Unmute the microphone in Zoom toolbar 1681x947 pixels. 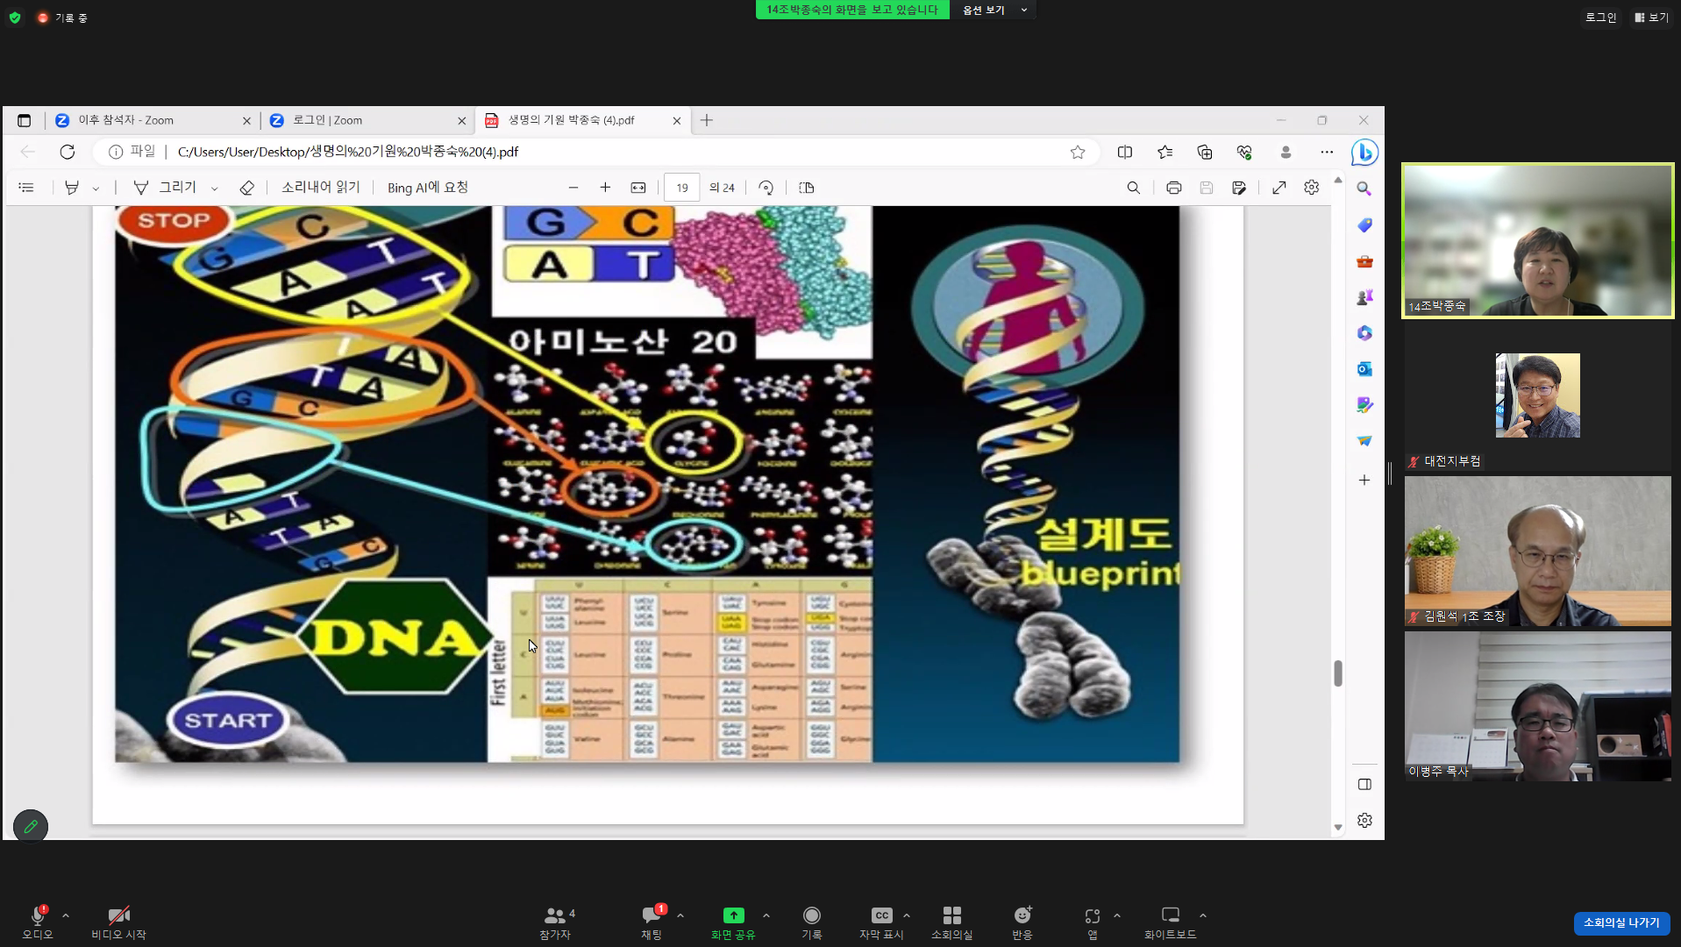(38, 922)
